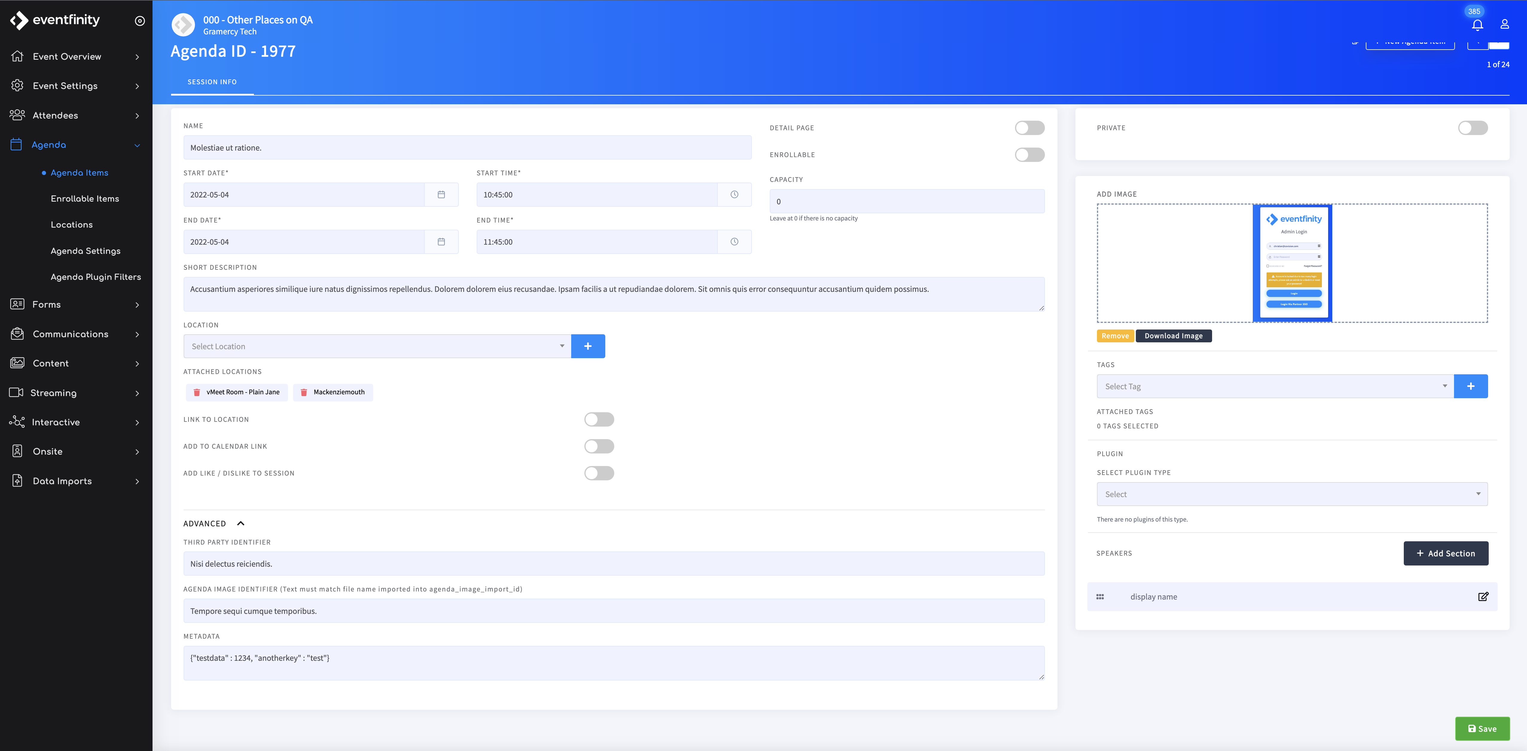Collapse the Advanced section
This screenshot has height=751, width=1527.
(x=241, y=524)
